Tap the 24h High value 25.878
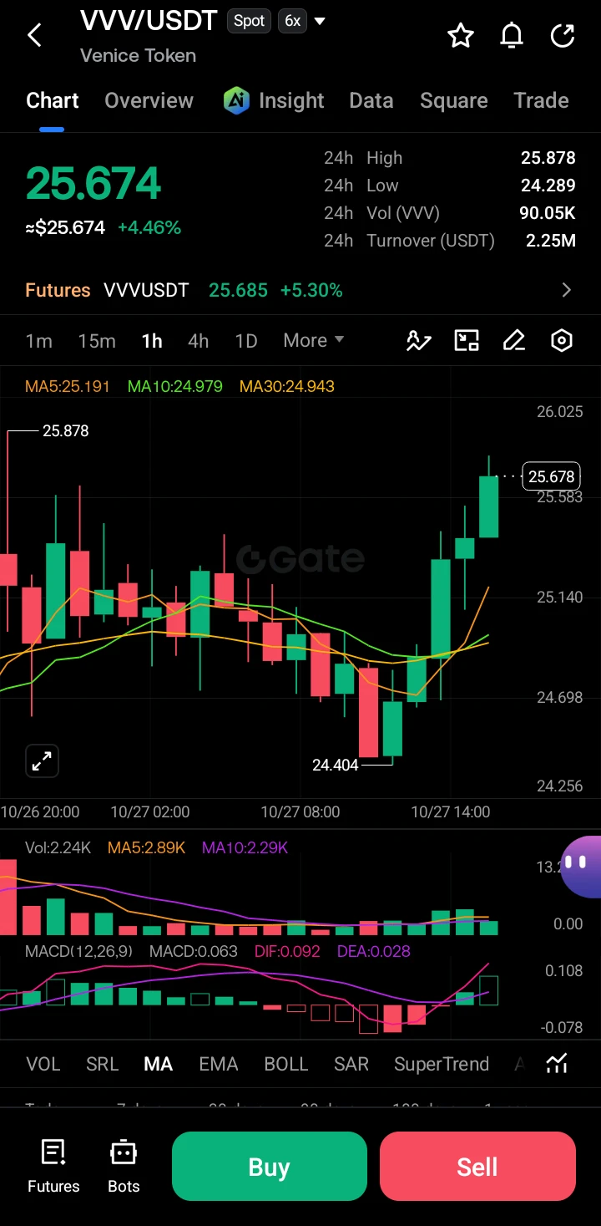 tap(548, 158)
